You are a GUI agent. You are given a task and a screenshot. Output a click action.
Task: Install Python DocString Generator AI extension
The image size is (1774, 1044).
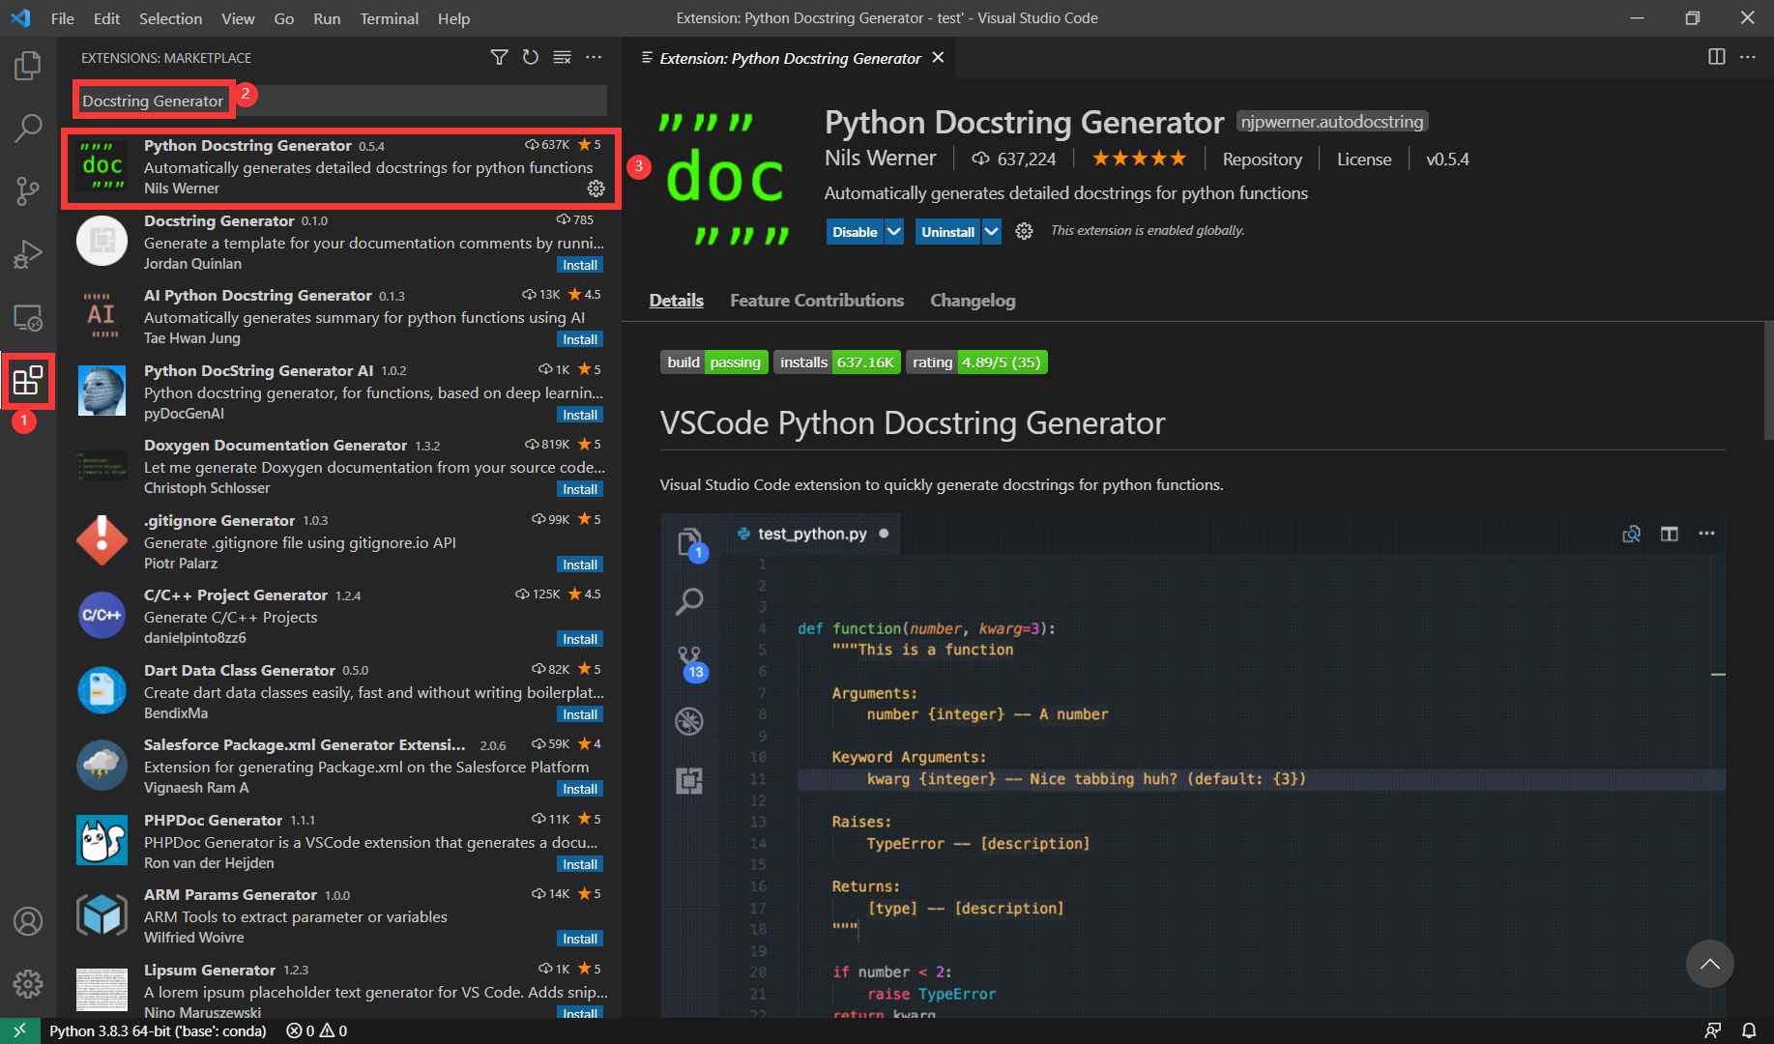580,415
